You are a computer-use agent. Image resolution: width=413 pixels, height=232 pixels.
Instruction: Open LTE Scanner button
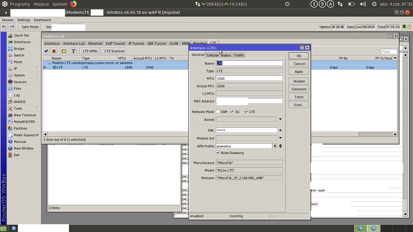point(114,51)
